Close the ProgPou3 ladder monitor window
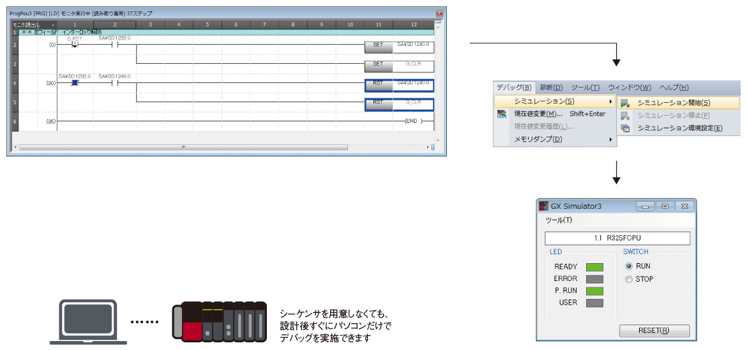 (x=439, y=13)
